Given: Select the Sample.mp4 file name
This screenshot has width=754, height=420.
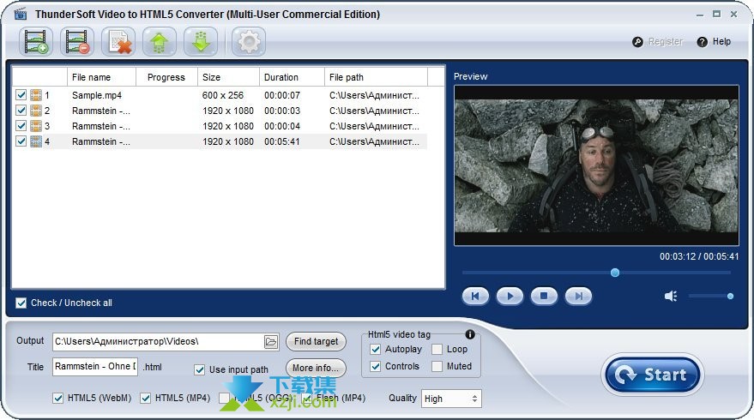Looking at the screenshot, I should coord(97,95).
